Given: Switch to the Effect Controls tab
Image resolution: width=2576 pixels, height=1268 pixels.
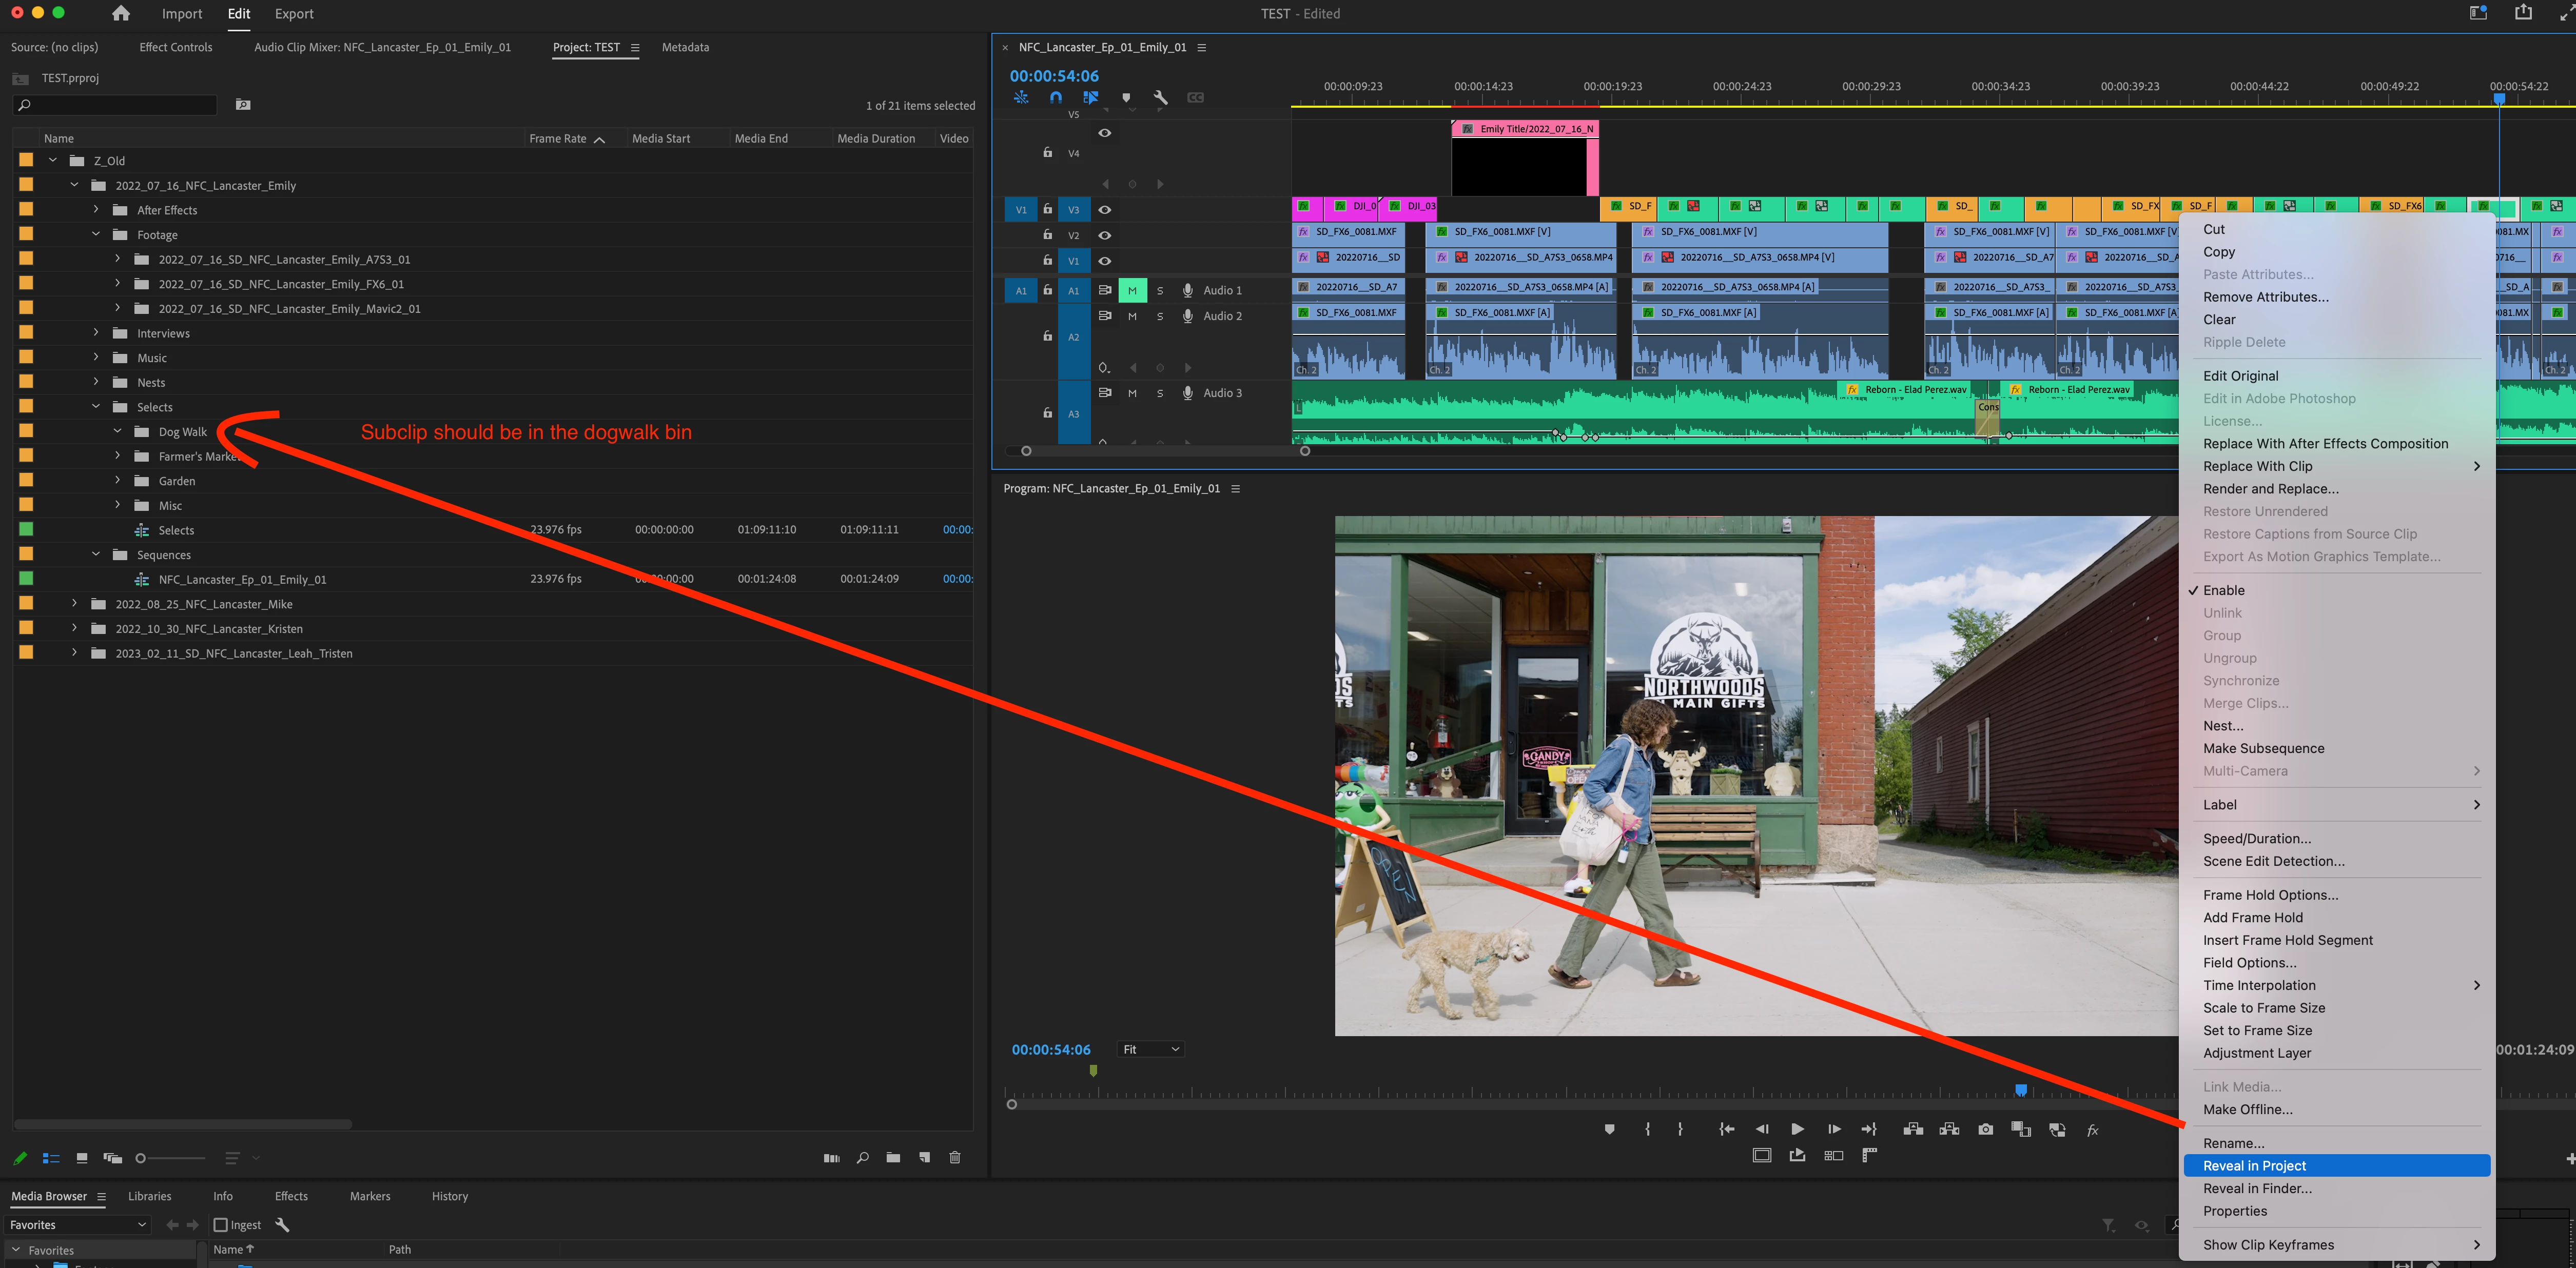Looking at the screenshot, I should coord(176,47).
